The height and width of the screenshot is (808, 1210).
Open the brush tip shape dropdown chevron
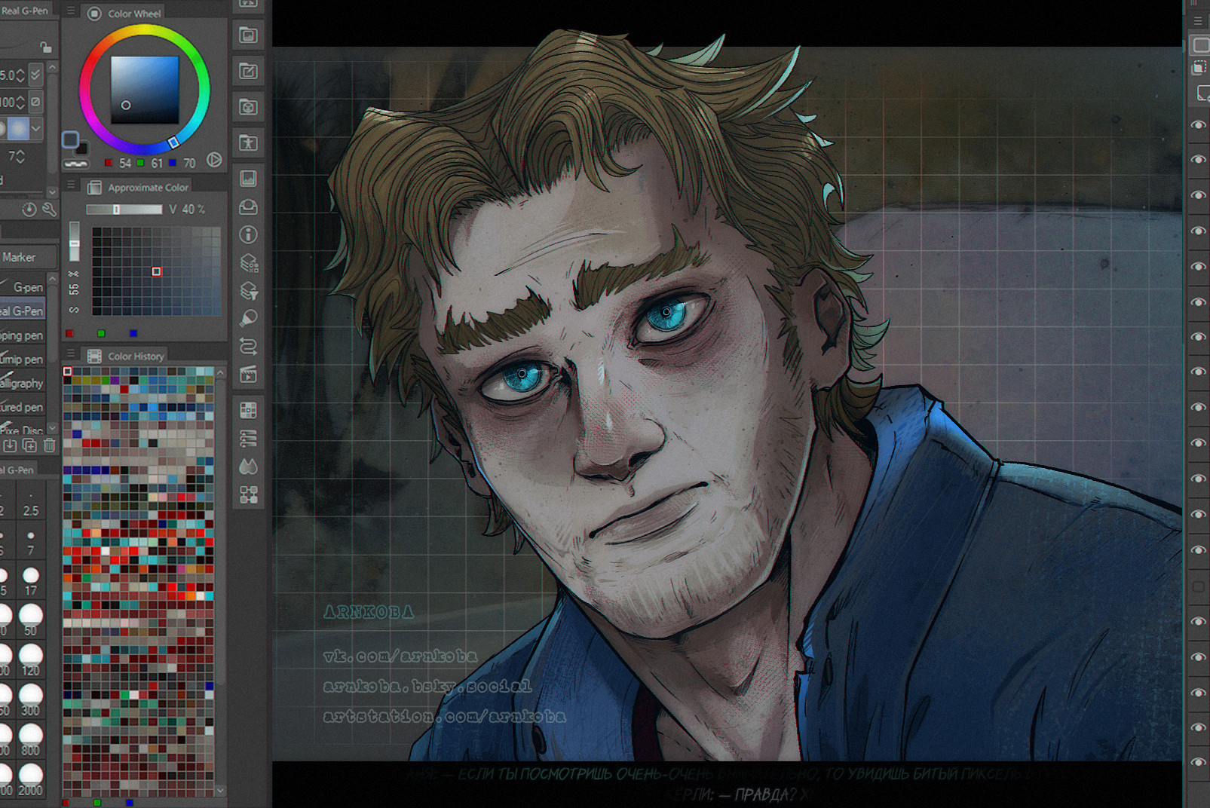[35, 127]
